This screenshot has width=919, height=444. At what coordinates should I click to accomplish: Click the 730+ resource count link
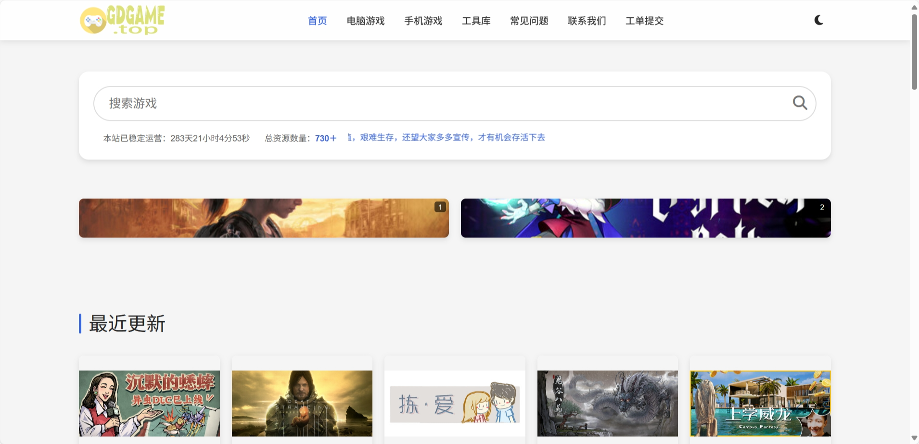click(325, 138)
